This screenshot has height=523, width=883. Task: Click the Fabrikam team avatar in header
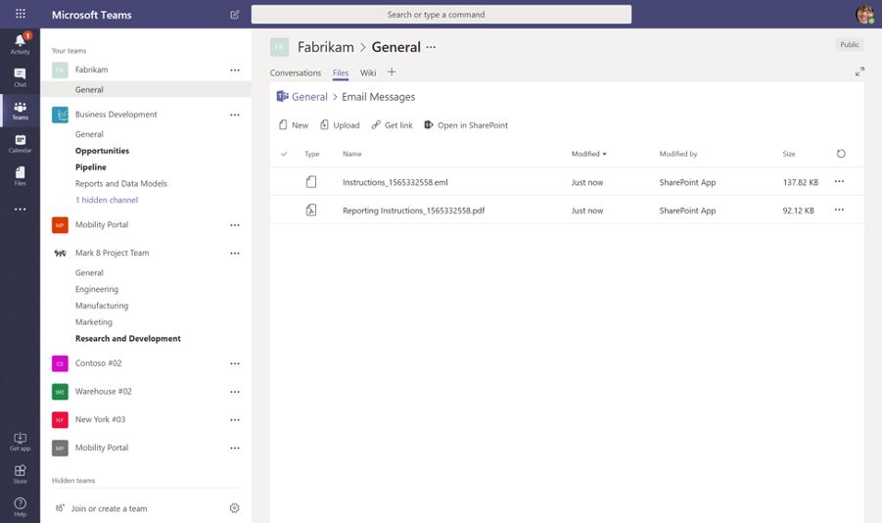point(279,47)
